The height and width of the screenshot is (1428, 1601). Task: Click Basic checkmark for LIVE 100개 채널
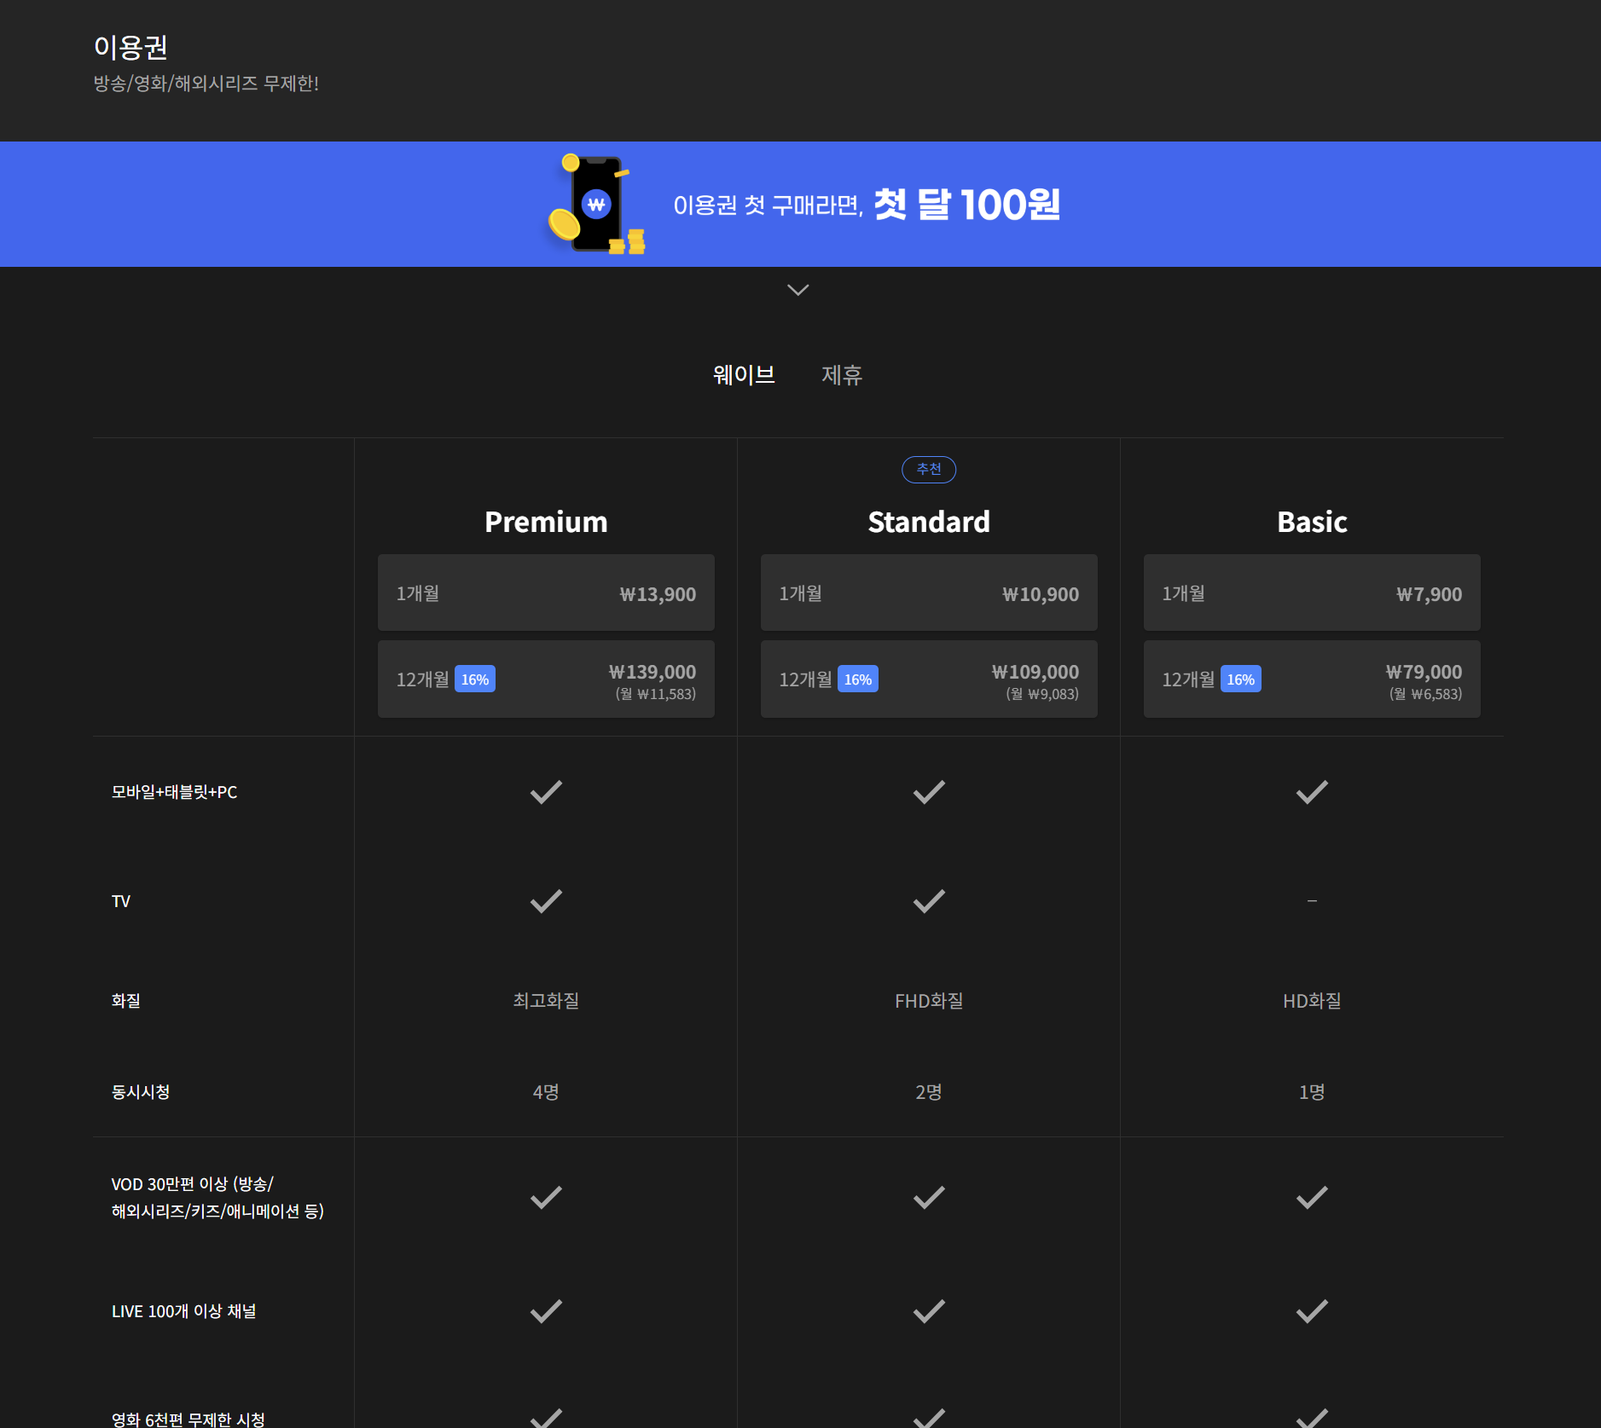tap(1312, 1311)
